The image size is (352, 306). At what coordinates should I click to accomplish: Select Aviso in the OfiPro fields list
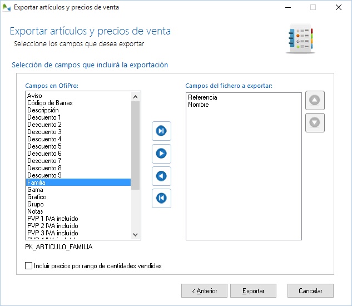(x=78, y=96)
